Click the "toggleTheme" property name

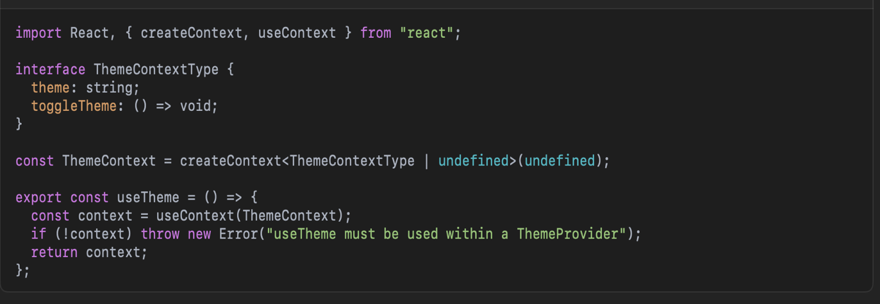pos(74,106)
